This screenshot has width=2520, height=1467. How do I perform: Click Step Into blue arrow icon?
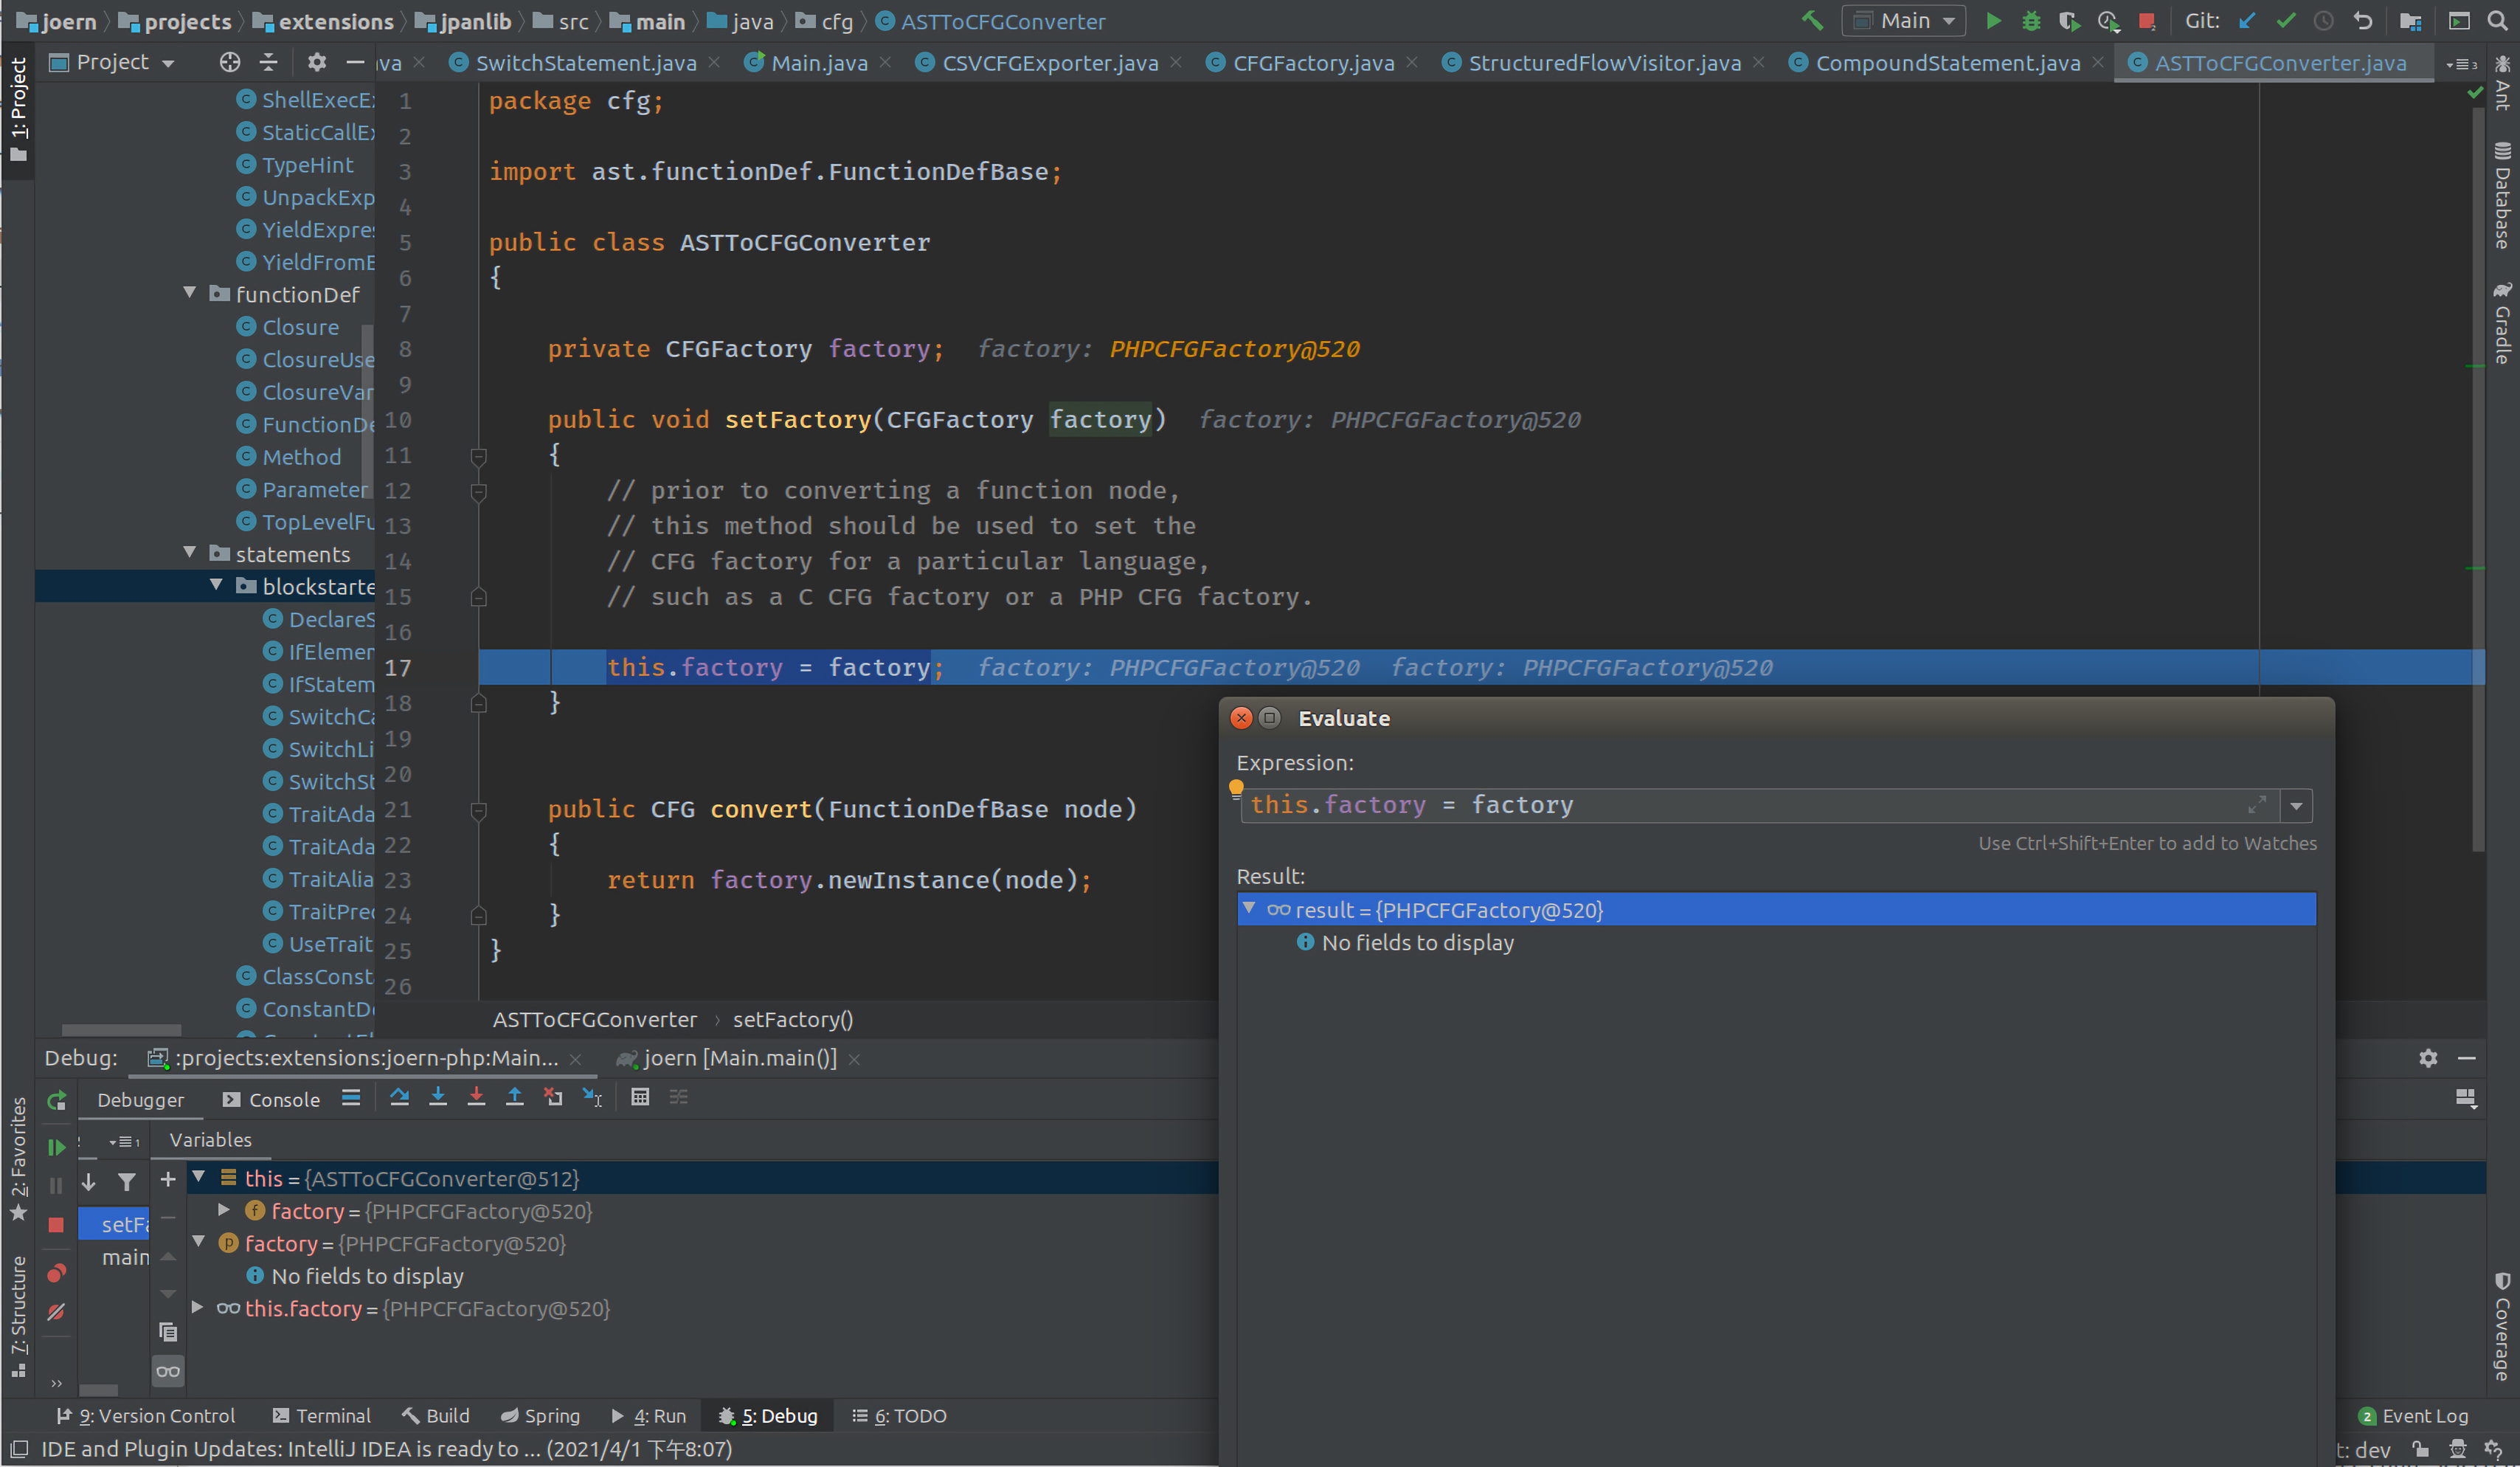pos(438,1098)
